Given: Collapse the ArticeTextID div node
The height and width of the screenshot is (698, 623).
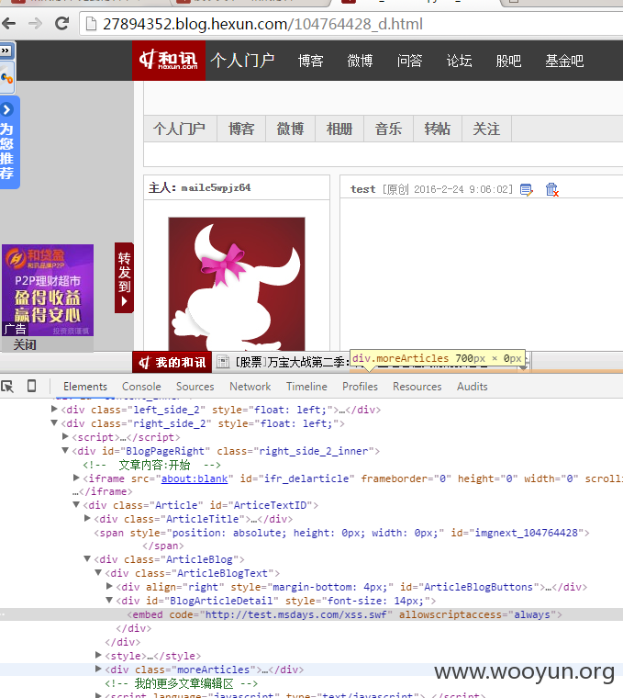Looking at the screenshot, I should [76, 505].
